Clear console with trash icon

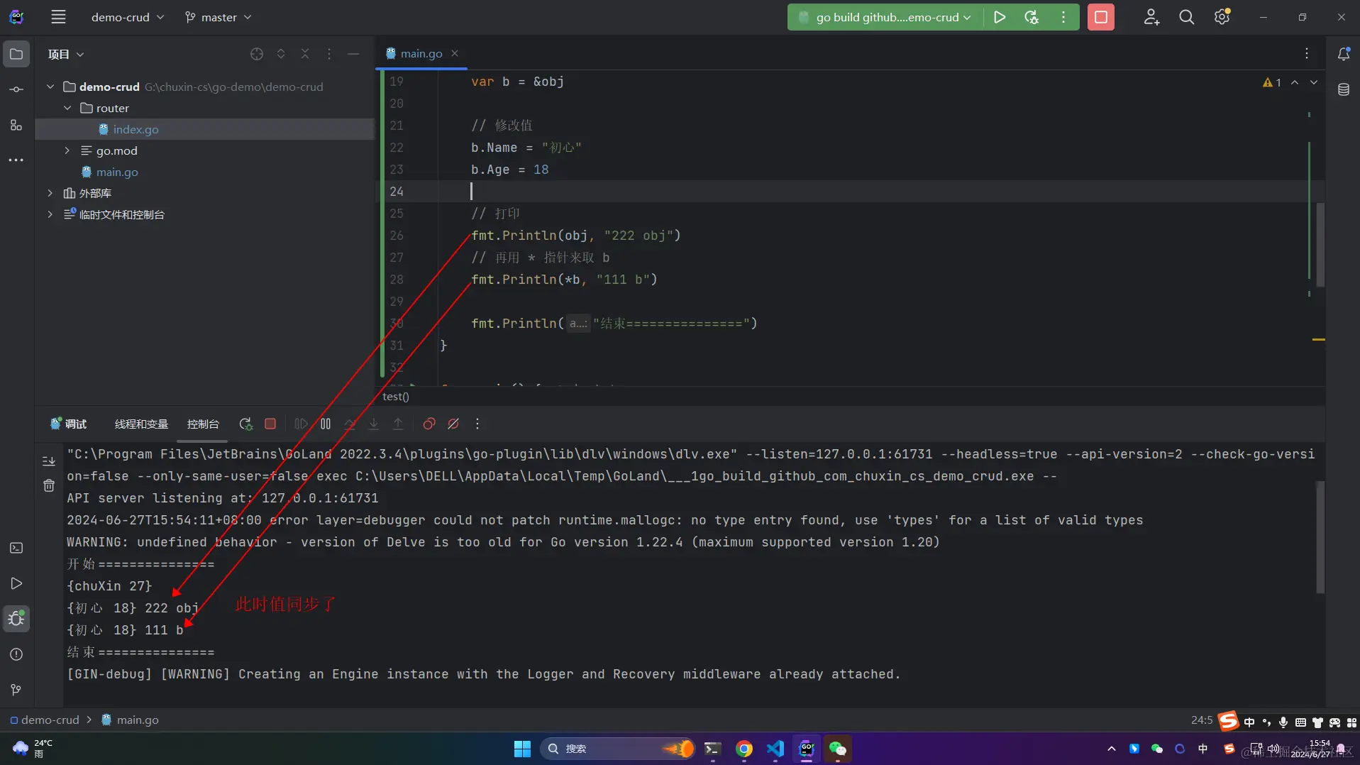49,486
